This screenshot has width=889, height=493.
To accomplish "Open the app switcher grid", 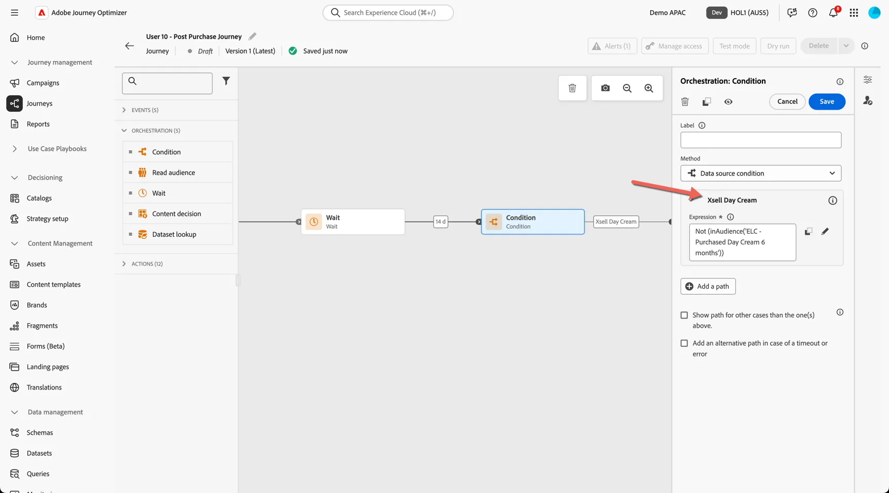I will (x=854, y=13).
